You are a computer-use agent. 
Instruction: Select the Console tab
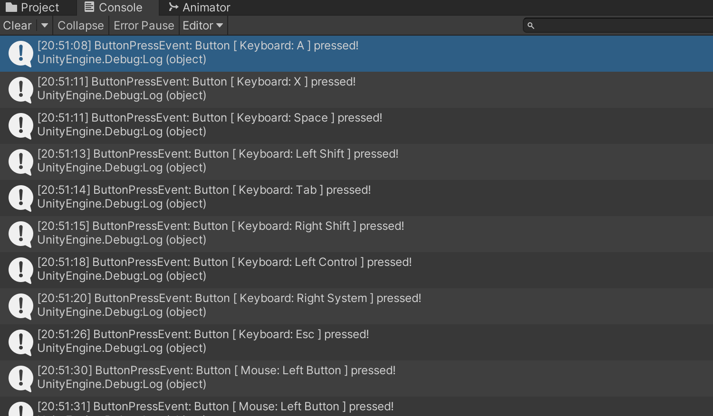pos(114,8)
